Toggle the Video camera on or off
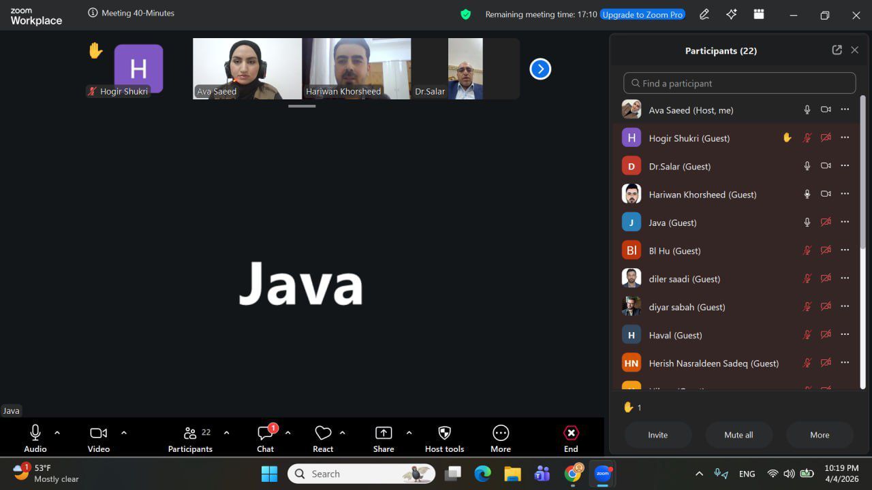872x490 pixels. (x=99, y=433)
